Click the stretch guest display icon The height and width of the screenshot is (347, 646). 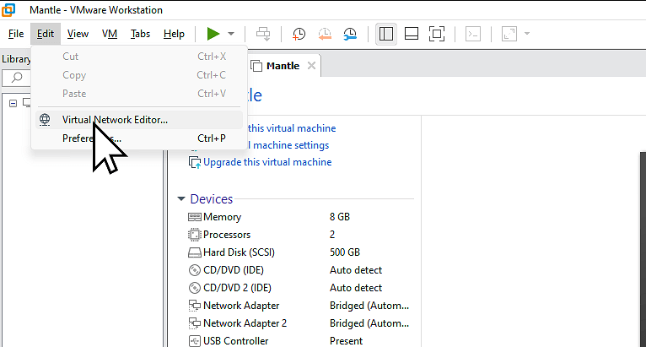pyautogui.click(x=509, y=34)
